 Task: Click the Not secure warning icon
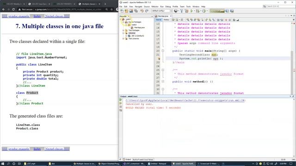pos(19,9)
